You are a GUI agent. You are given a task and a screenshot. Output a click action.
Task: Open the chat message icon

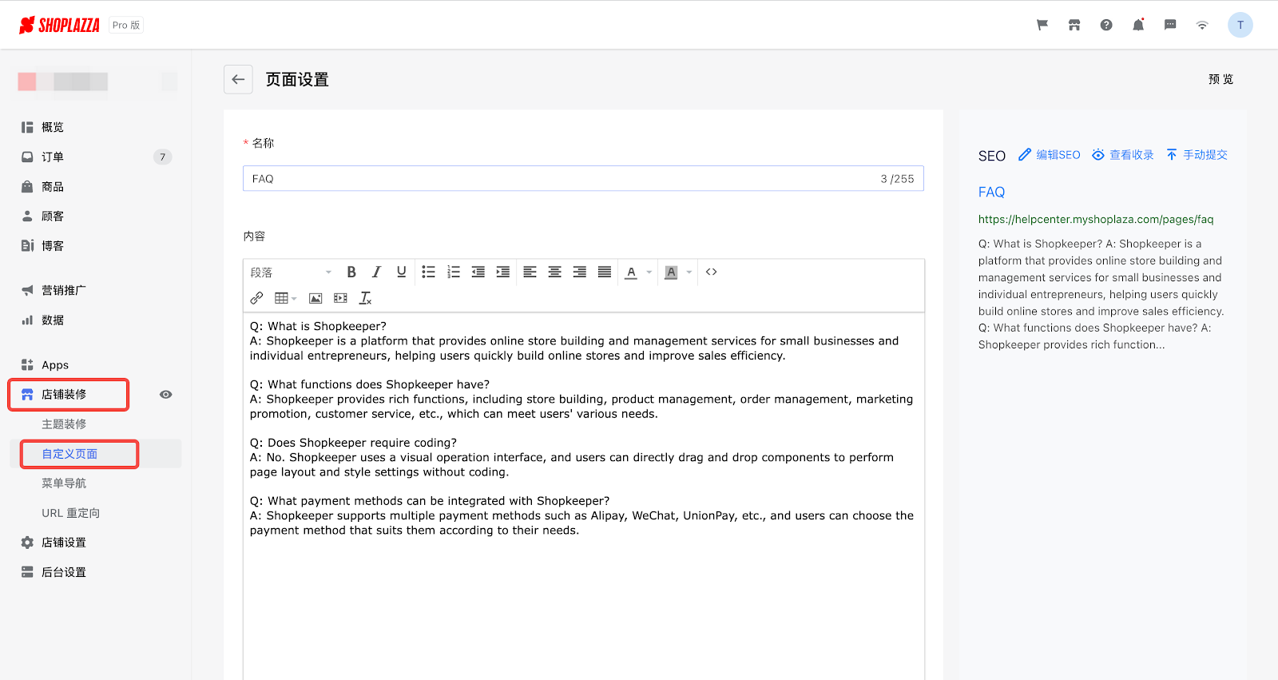pos(1170,25)
